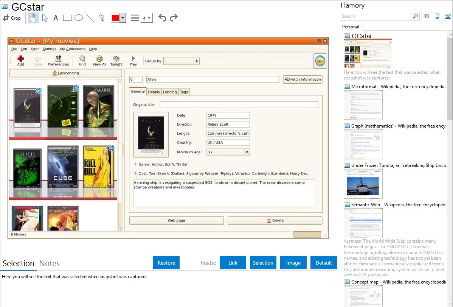453x307 pixels.
Task: Click the Director field showing Ridley Scott
Action: pos(228,125)
